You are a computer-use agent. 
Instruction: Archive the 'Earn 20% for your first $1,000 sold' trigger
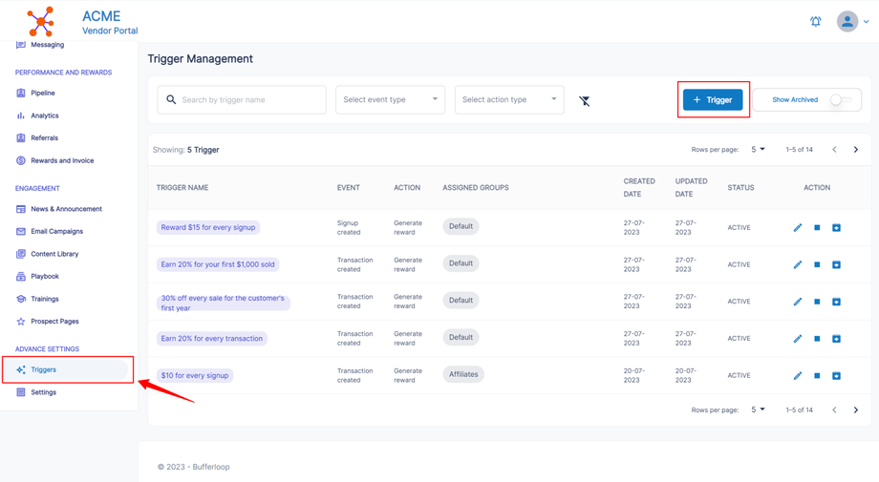point(836,264)
